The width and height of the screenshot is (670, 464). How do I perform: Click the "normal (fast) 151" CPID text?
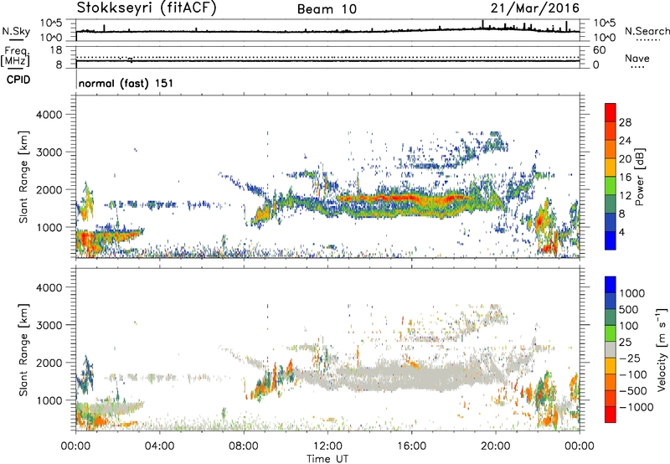[x=126, y=83]
